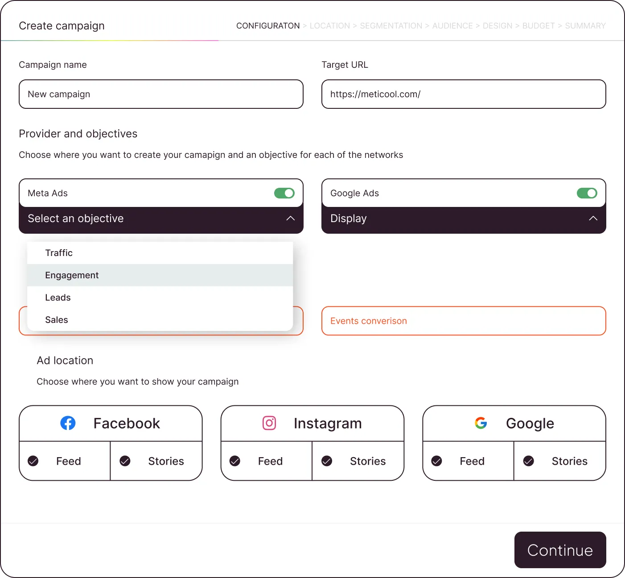Turn off the Google Ads toggle
Viewport: 625px width, 578px height.
click(587, 193)
